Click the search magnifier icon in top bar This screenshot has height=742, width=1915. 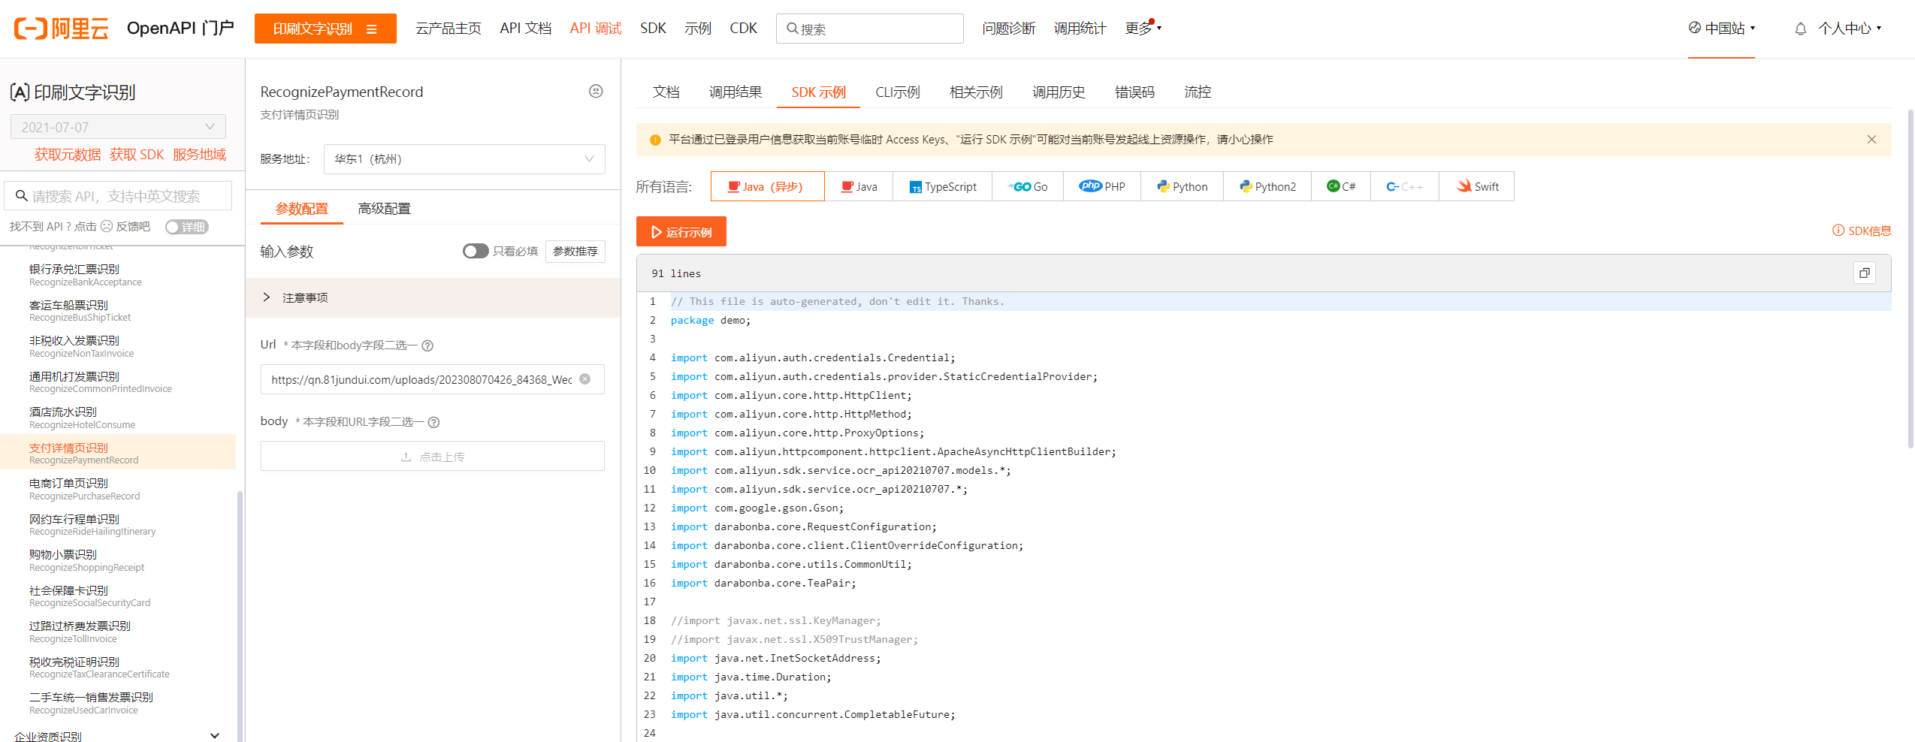pyautogui.click(x=792, y=29)
